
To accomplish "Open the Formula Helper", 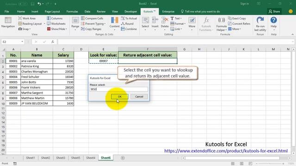I will click(221, 24).
